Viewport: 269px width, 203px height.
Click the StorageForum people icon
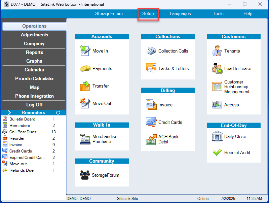(x=85, y=175)
